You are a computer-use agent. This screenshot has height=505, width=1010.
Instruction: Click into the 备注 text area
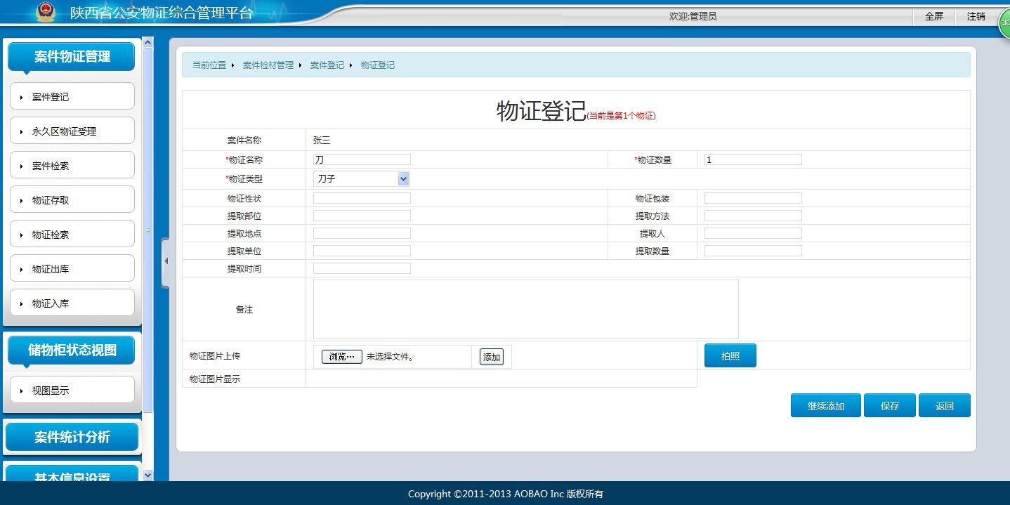[x=525, y=309]
